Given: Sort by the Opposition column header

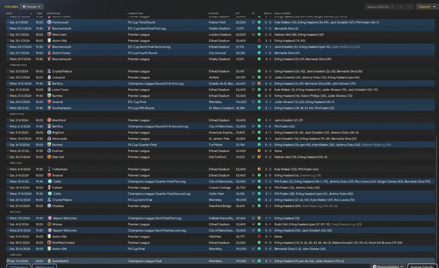Looking at the screenshot, I should (x=53, y=13).
